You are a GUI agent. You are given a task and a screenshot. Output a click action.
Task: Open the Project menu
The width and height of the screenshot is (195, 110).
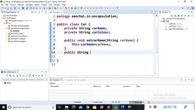coord(44,5)
